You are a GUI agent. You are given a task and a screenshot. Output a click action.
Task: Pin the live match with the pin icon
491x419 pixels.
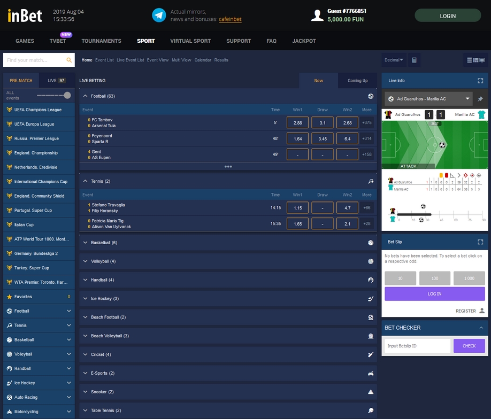480,99
